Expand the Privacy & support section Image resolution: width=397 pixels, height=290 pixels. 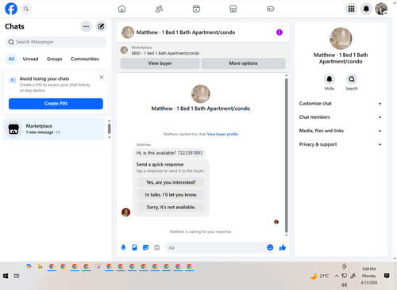tap(341, 144)
